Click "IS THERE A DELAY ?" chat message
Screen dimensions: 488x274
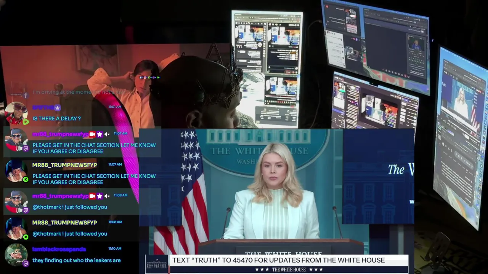pos(56,119)
